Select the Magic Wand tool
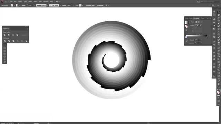Image resolution: width=221 pixels, height=124 pixels. tap(219, 18)
